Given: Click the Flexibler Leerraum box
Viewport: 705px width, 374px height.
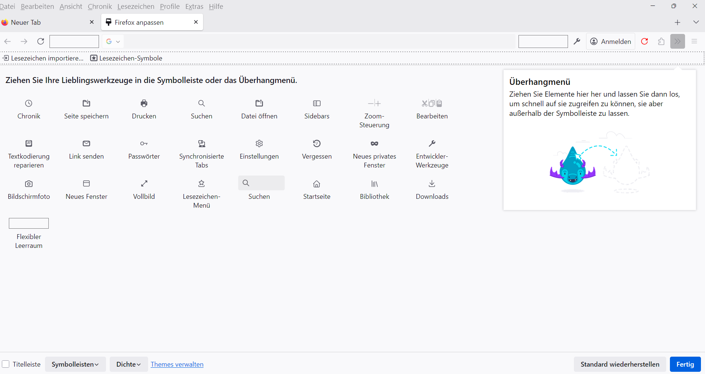Looking at the screenshot, I should coord(29,223).
